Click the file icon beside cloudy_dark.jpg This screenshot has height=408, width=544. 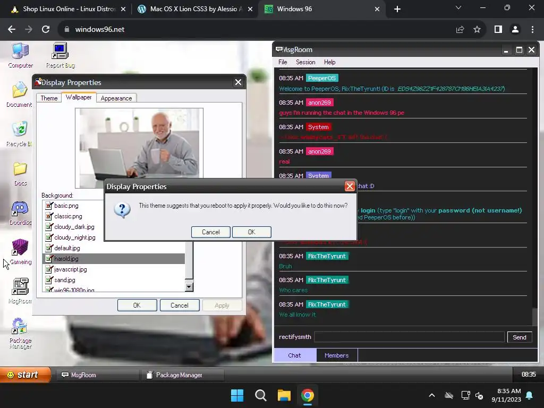pos(49,227)
